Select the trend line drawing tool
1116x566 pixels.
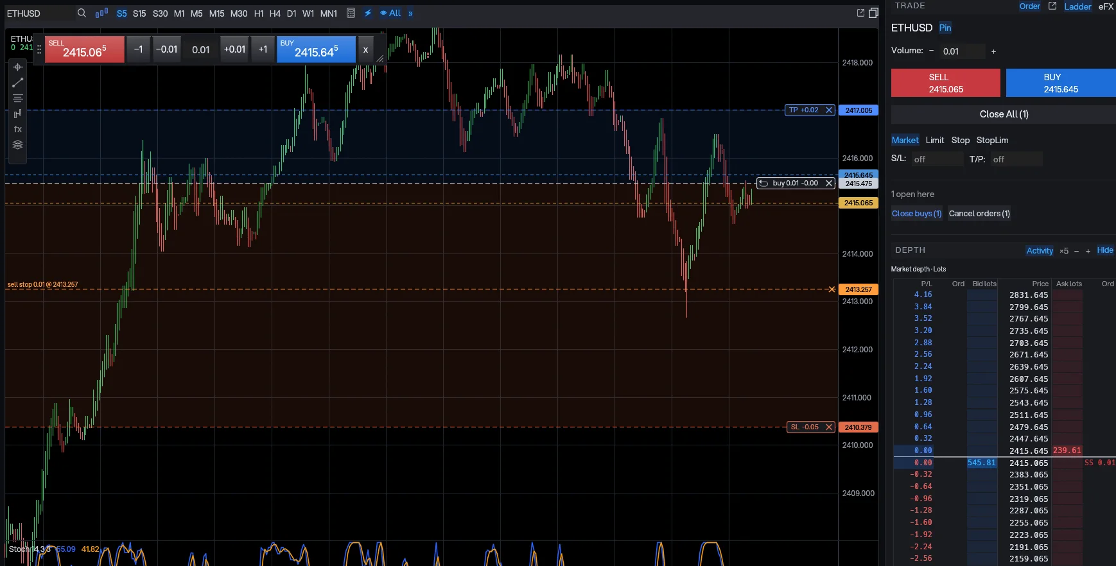[18, 83]
